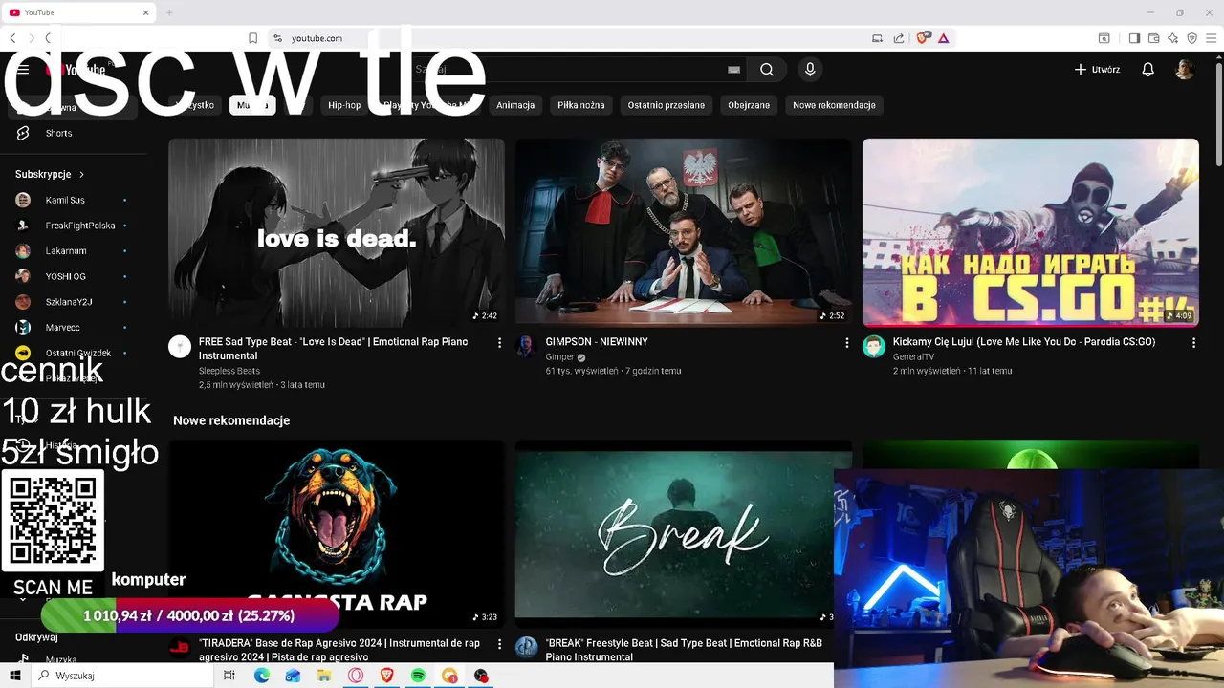Open Opera browser from the taskbar
The width and height of the screenshot is (1224, 688).
pos(356,676)
